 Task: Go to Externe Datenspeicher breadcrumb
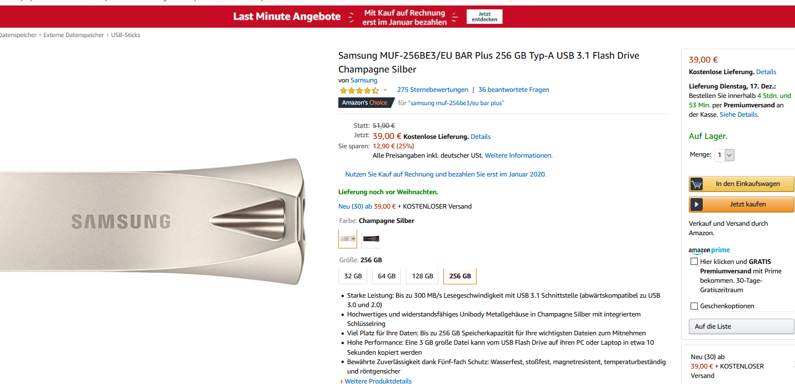pyautogui.click(x=74, y=35)
